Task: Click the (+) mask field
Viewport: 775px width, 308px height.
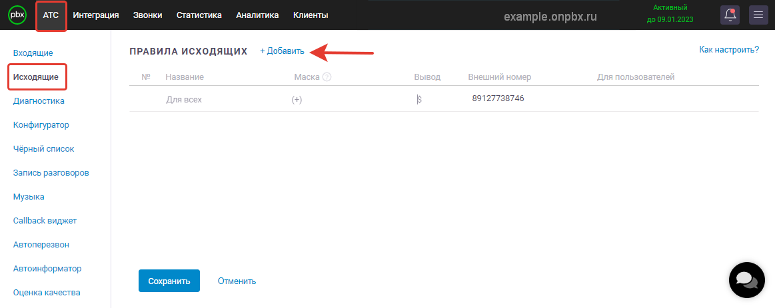Action: [x=297, y=100]
